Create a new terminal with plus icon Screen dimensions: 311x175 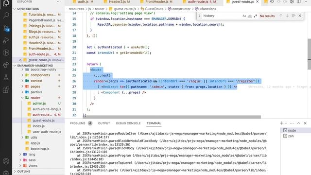pyautogui.click(x=281, y=123)
